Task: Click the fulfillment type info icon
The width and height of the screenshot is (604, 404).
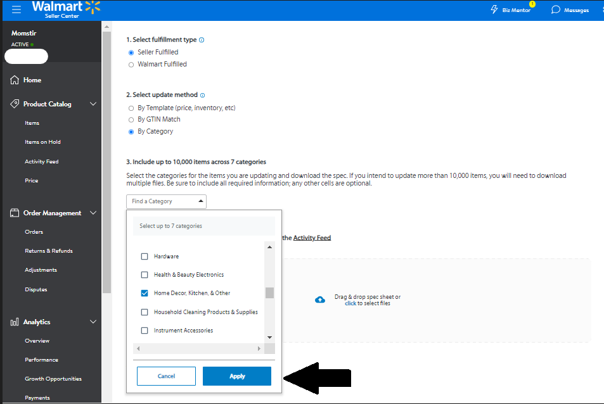Action: (x=202, y=40)
